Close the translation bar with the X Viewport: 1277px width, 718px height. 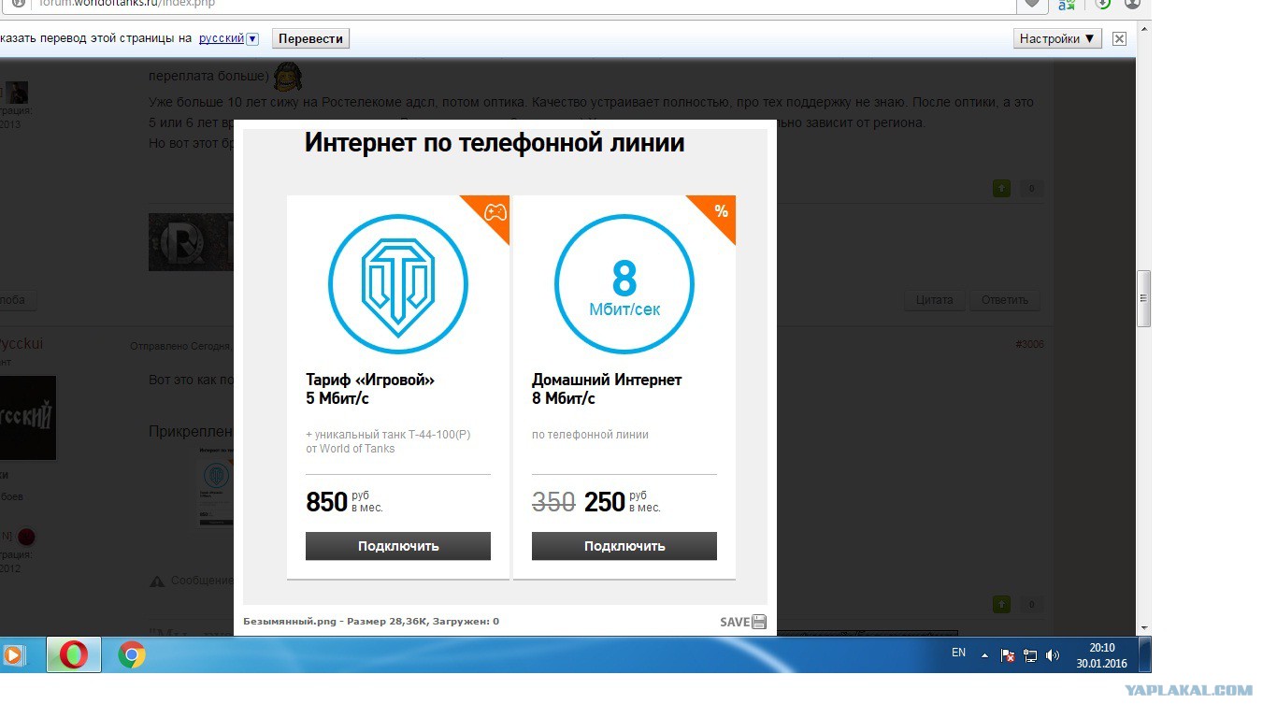click(1119, 38)
